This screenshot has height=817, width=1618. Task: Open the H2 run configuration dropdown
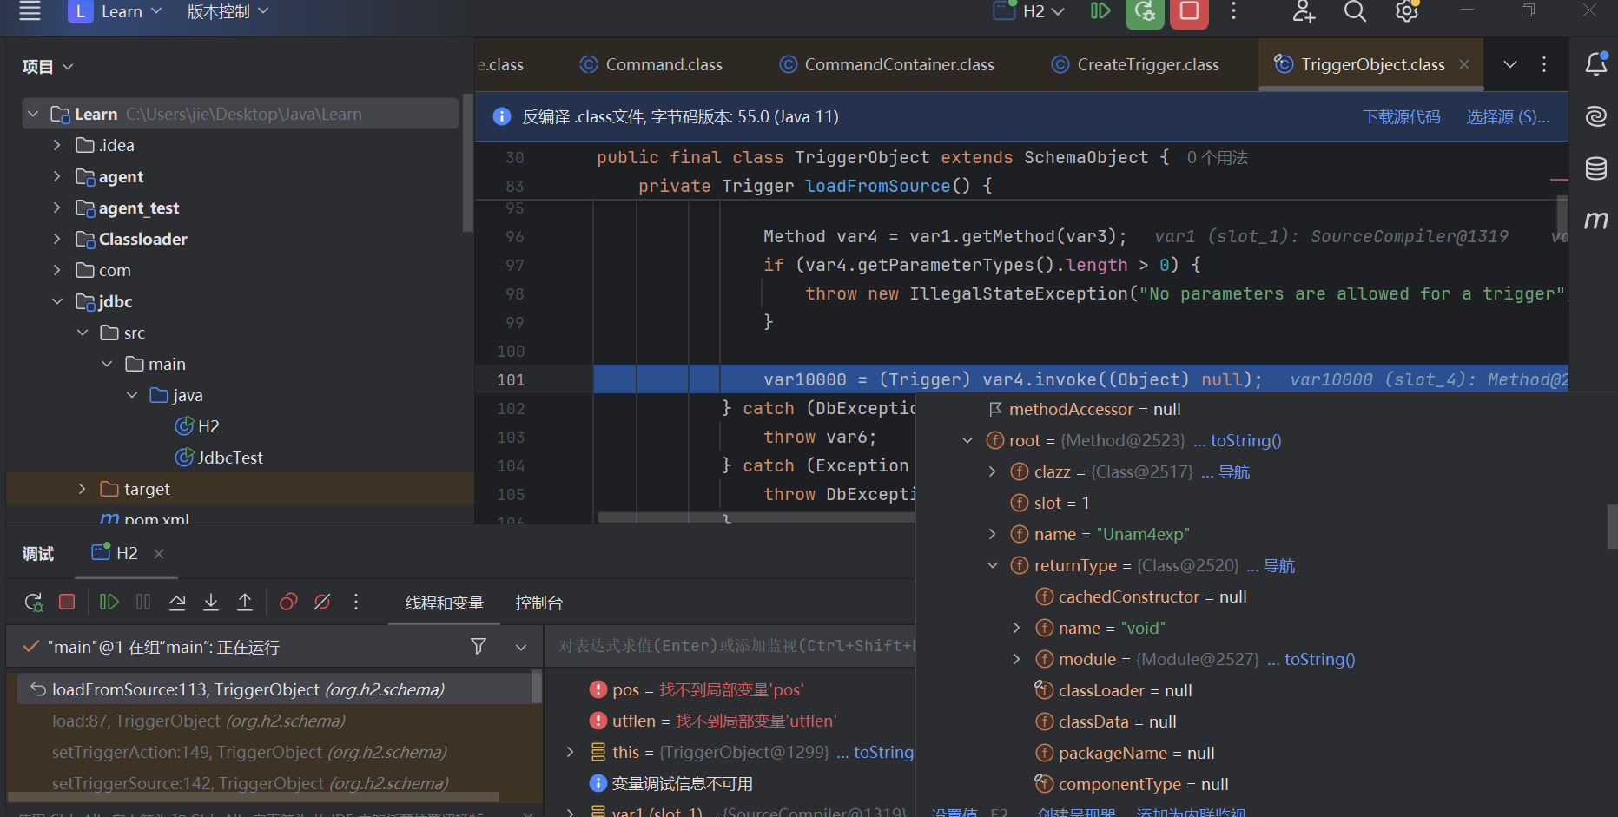1029,11
